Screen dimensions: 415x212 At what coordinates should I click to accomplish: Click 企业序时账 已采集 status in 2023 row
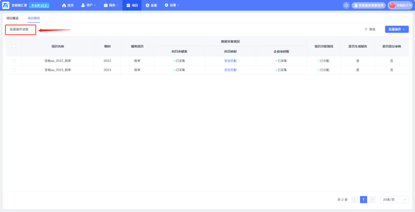coord(281,70)
